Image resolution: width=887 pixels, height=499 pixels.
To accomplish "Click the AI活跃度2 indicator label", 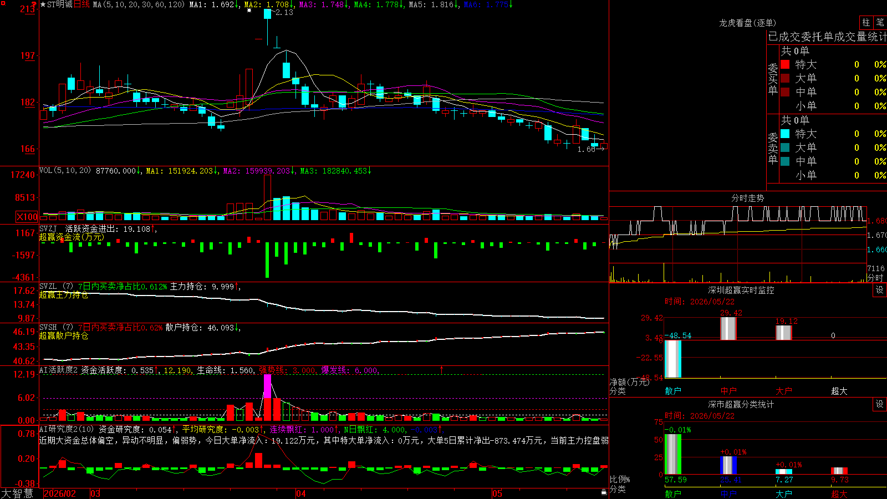I will tap(59, 370).
